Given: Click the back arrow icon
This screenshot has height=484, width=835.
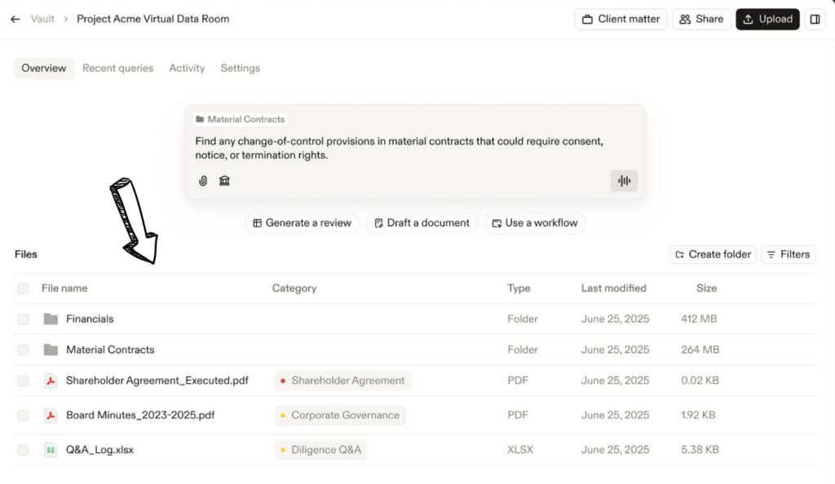Looking at the screenshot, I should pyautogui.click(x=15, y=19).
